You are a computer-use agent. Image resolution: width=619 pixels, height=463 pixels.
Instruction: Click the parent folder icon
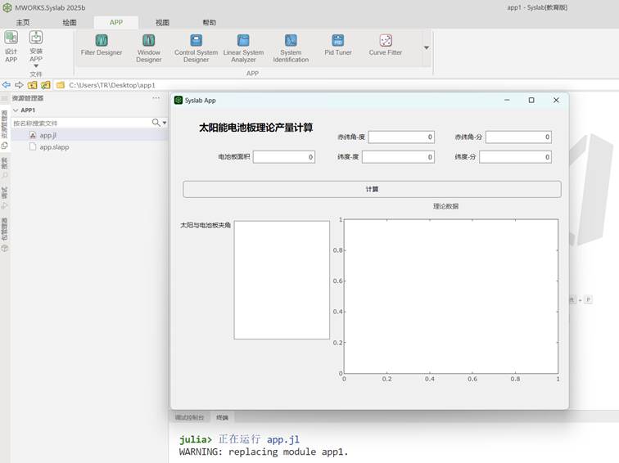33,85
